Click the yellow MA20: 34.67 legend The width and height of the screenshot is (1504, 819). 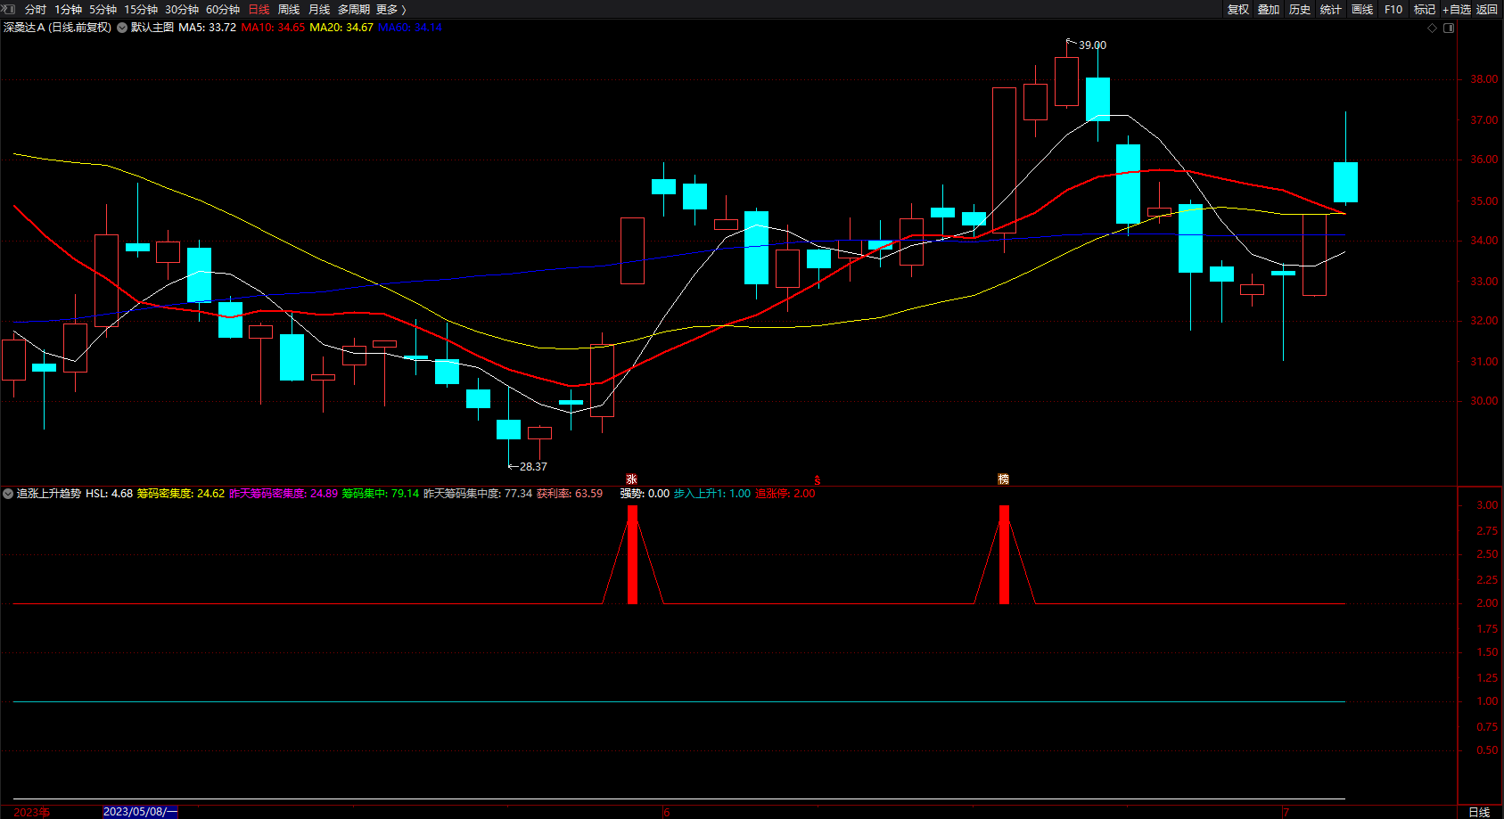(341, 28)
